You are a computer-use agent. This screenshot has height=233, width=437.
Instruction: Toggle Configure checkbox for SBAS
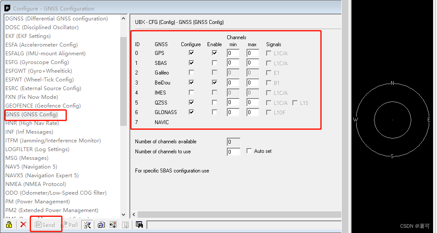191,63
